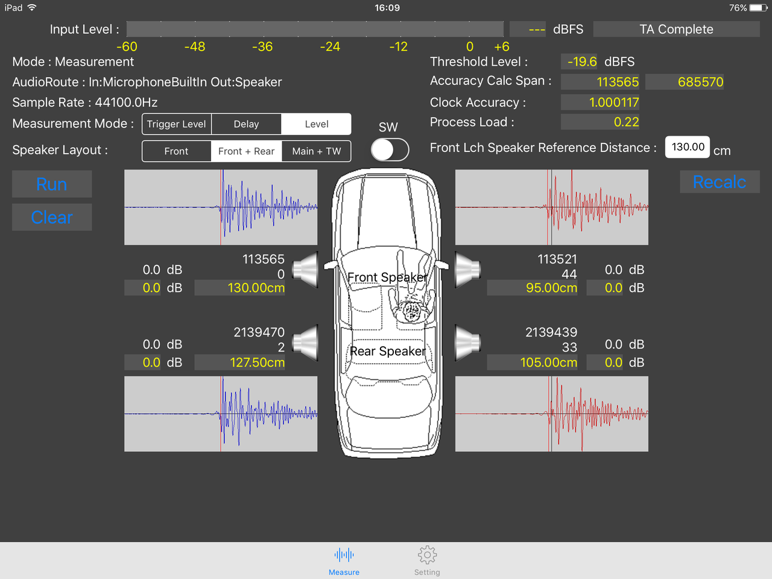Screen dimensions: 772x579
Task: Tap the Input Level meter bar
Action: point(315,29)
